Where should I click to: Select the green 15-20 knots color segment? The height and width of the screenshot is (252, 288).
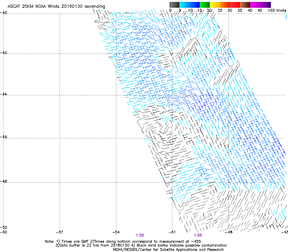point(205,5)
